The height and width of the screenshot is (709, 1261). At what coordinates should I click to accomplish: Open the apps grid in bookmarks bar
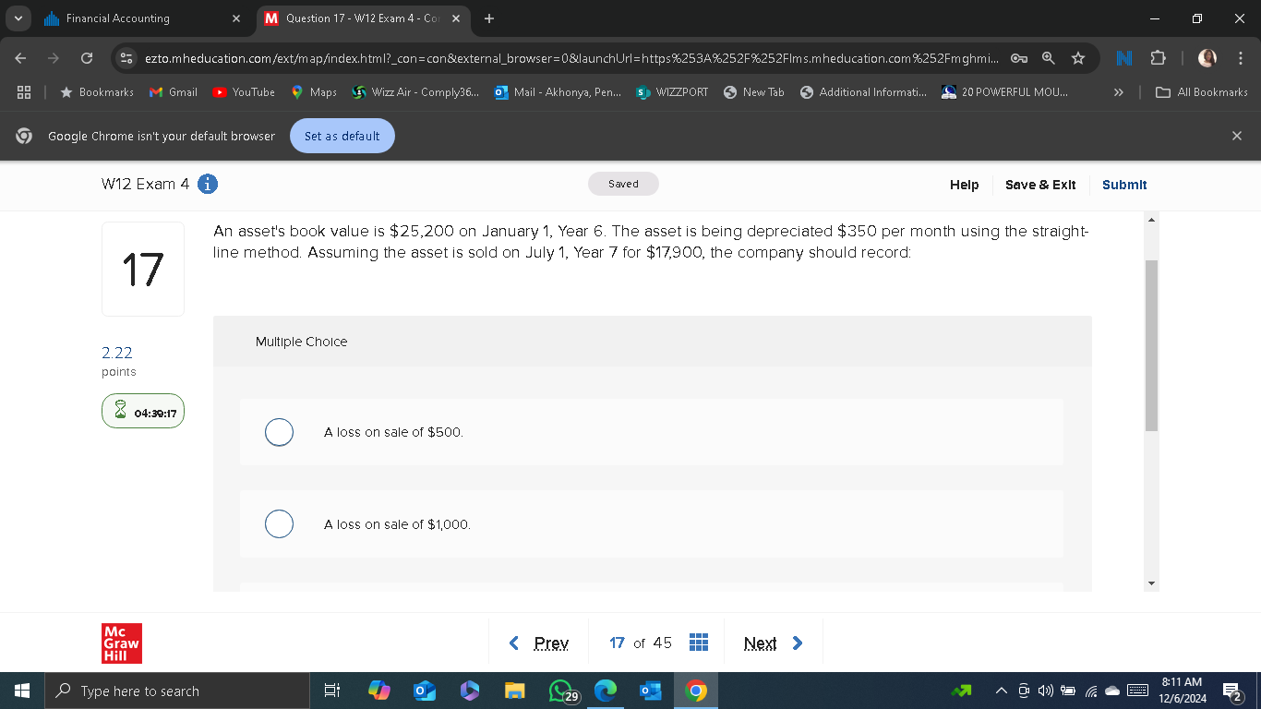tap(24, 92)
